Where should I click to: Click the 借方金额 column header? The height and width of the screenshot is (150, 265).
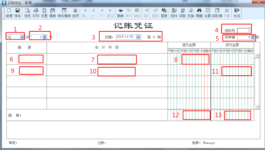(189, 45)
